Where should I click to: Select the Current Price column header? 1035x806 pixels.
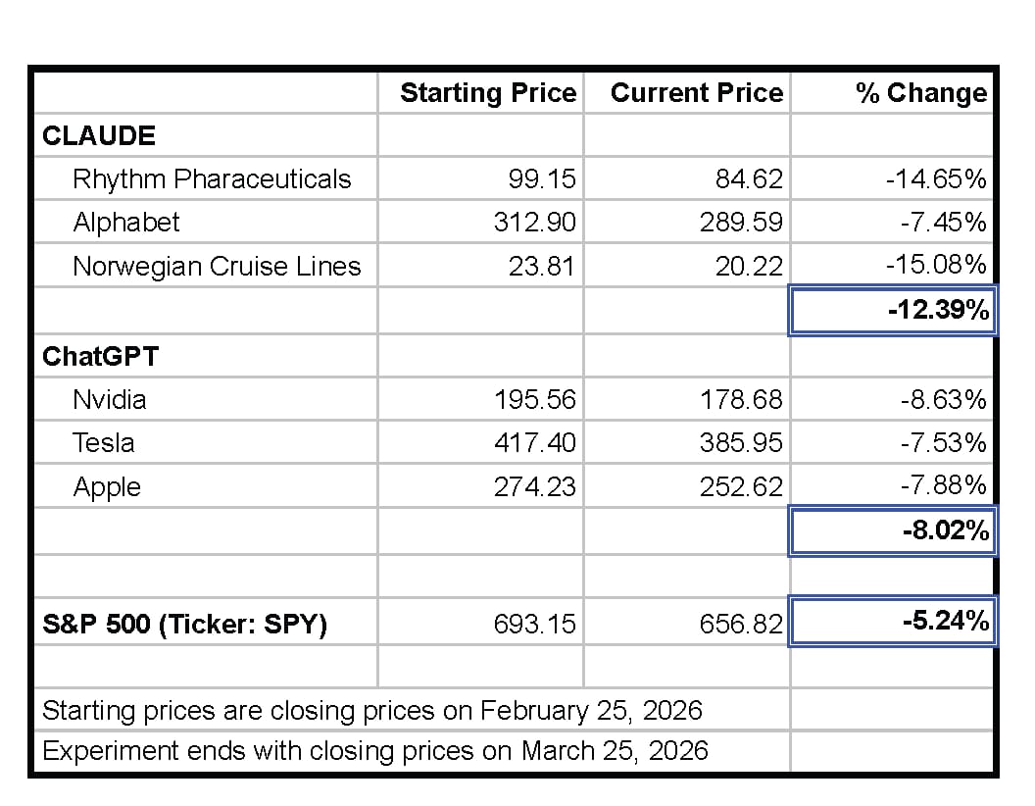coord(697,93)
